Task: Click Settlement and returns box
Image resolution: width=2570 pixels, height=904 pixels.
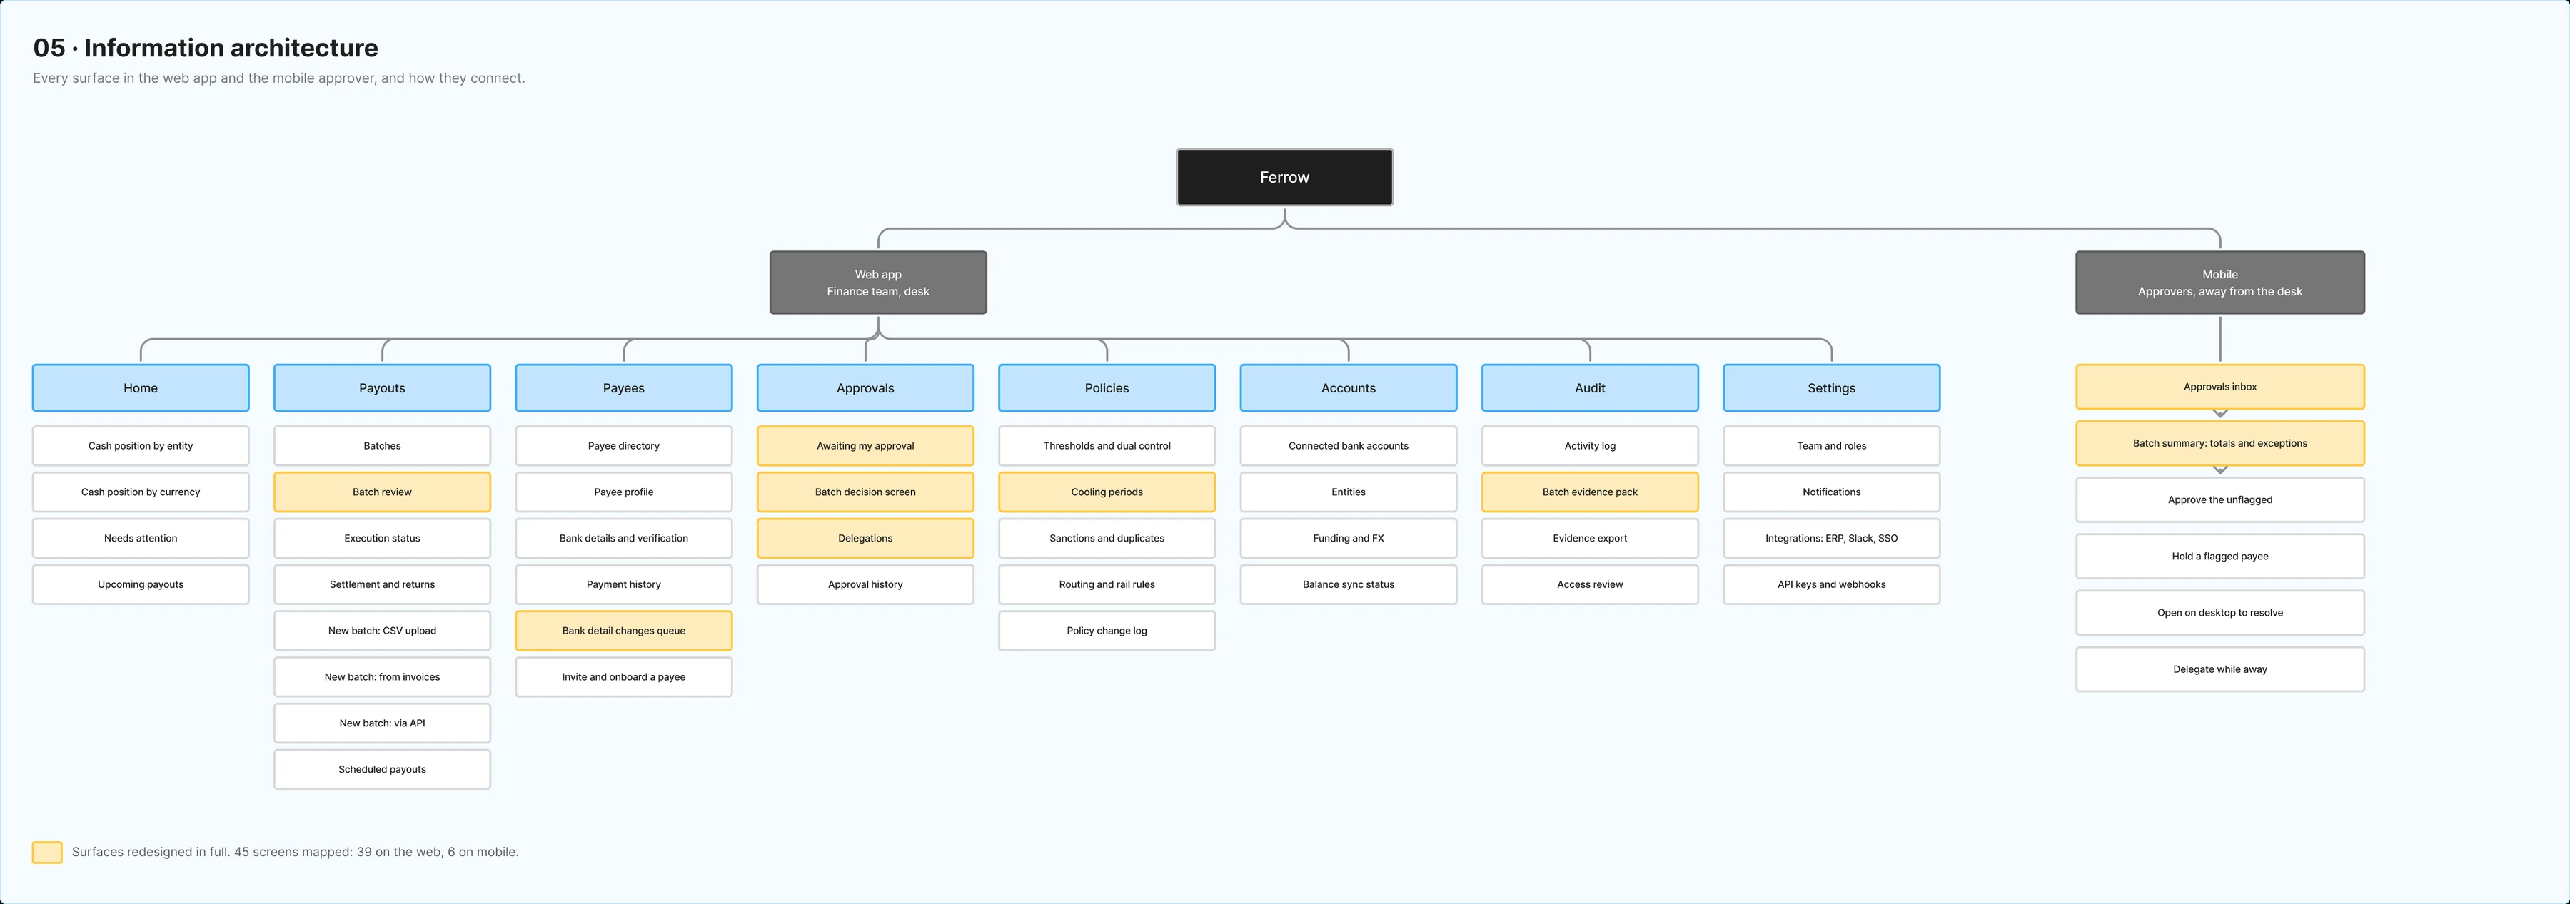Action: click(382, 584)
